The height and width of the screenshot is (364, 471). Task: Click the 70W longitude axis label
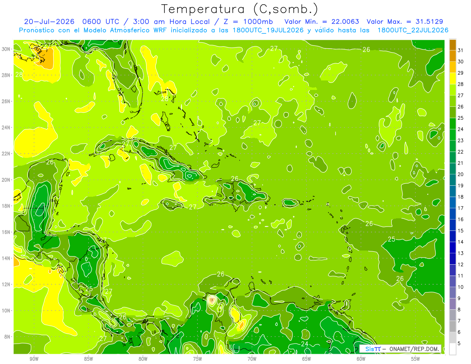(x=252, y=359)
